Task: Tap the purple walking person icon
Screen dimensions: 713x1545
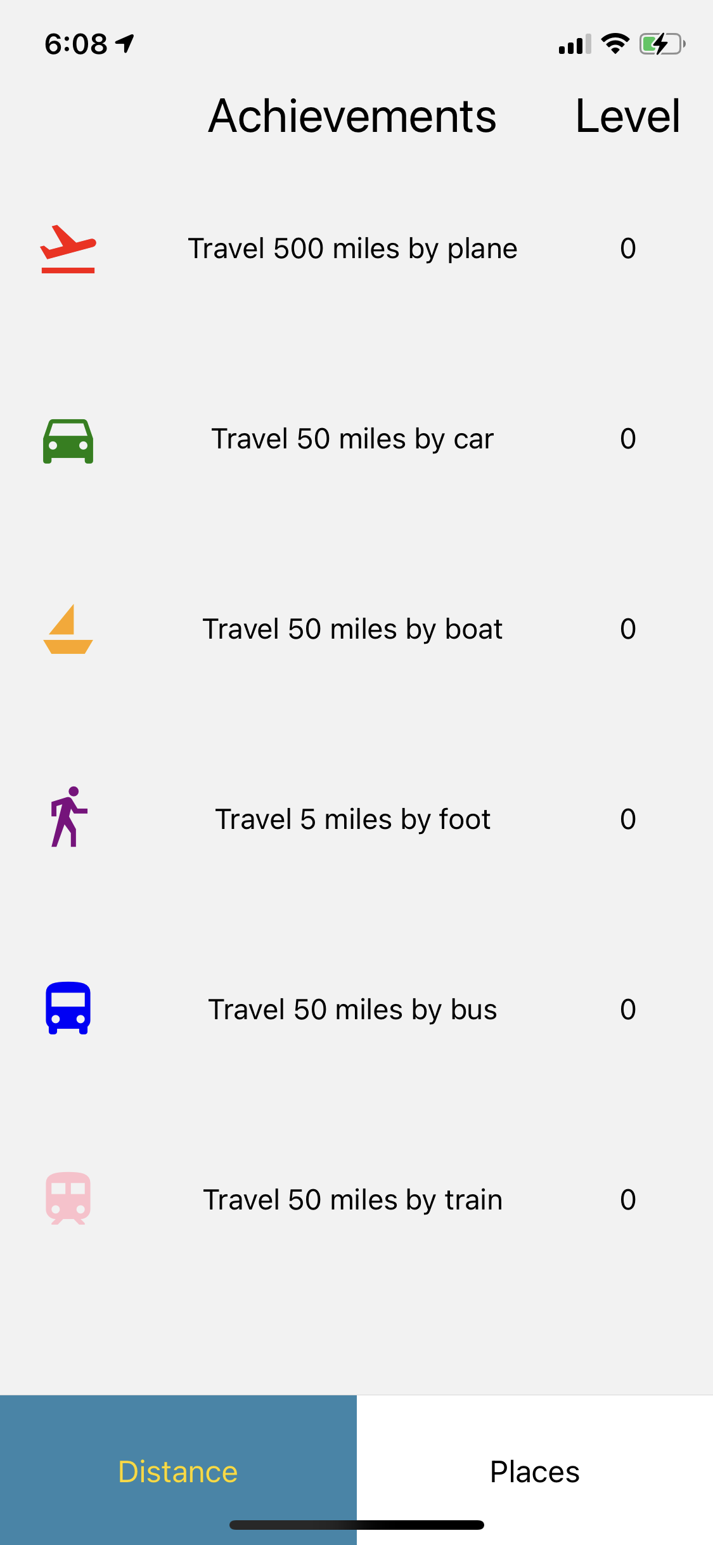Action: pyautogui.click(x=68, y=817)
